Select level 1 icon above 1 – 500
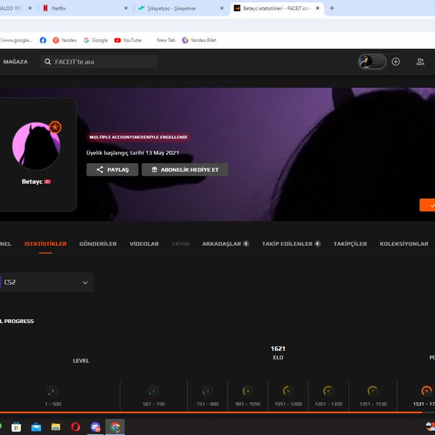435x435 pixels. pos(52,391)
